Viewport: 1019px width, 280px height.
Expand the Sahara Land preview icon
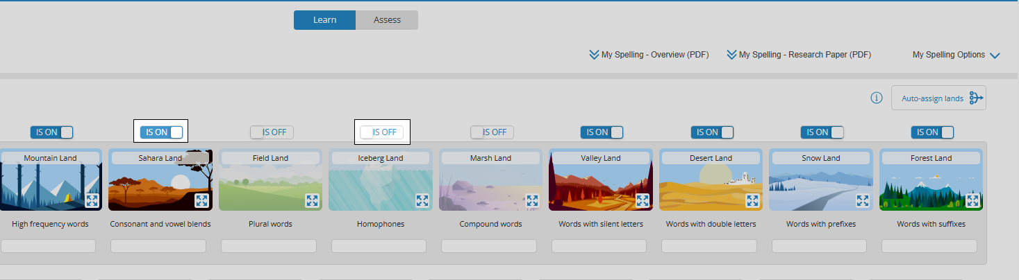point(201,200)
